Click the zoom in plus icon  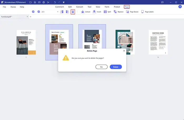(33, 12)
